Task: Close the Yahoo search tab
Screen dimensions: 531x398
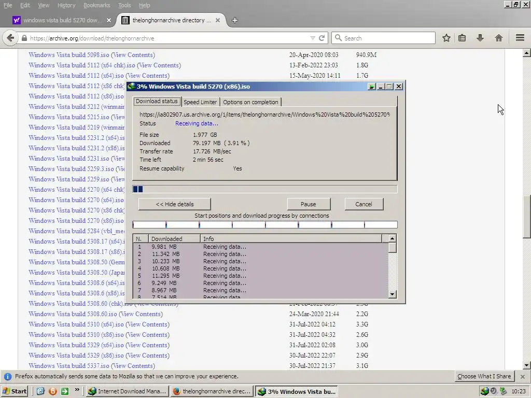Action: (109, 20)
